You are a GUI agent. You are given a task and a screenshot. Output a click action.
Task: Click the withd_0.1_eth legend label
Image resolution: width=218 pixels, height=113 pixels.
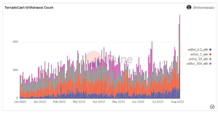pyautogui.click(x=198, y=50)
